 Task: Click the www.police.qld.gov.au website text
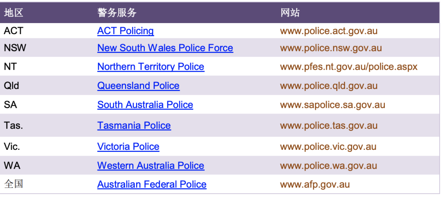(329, 86)
